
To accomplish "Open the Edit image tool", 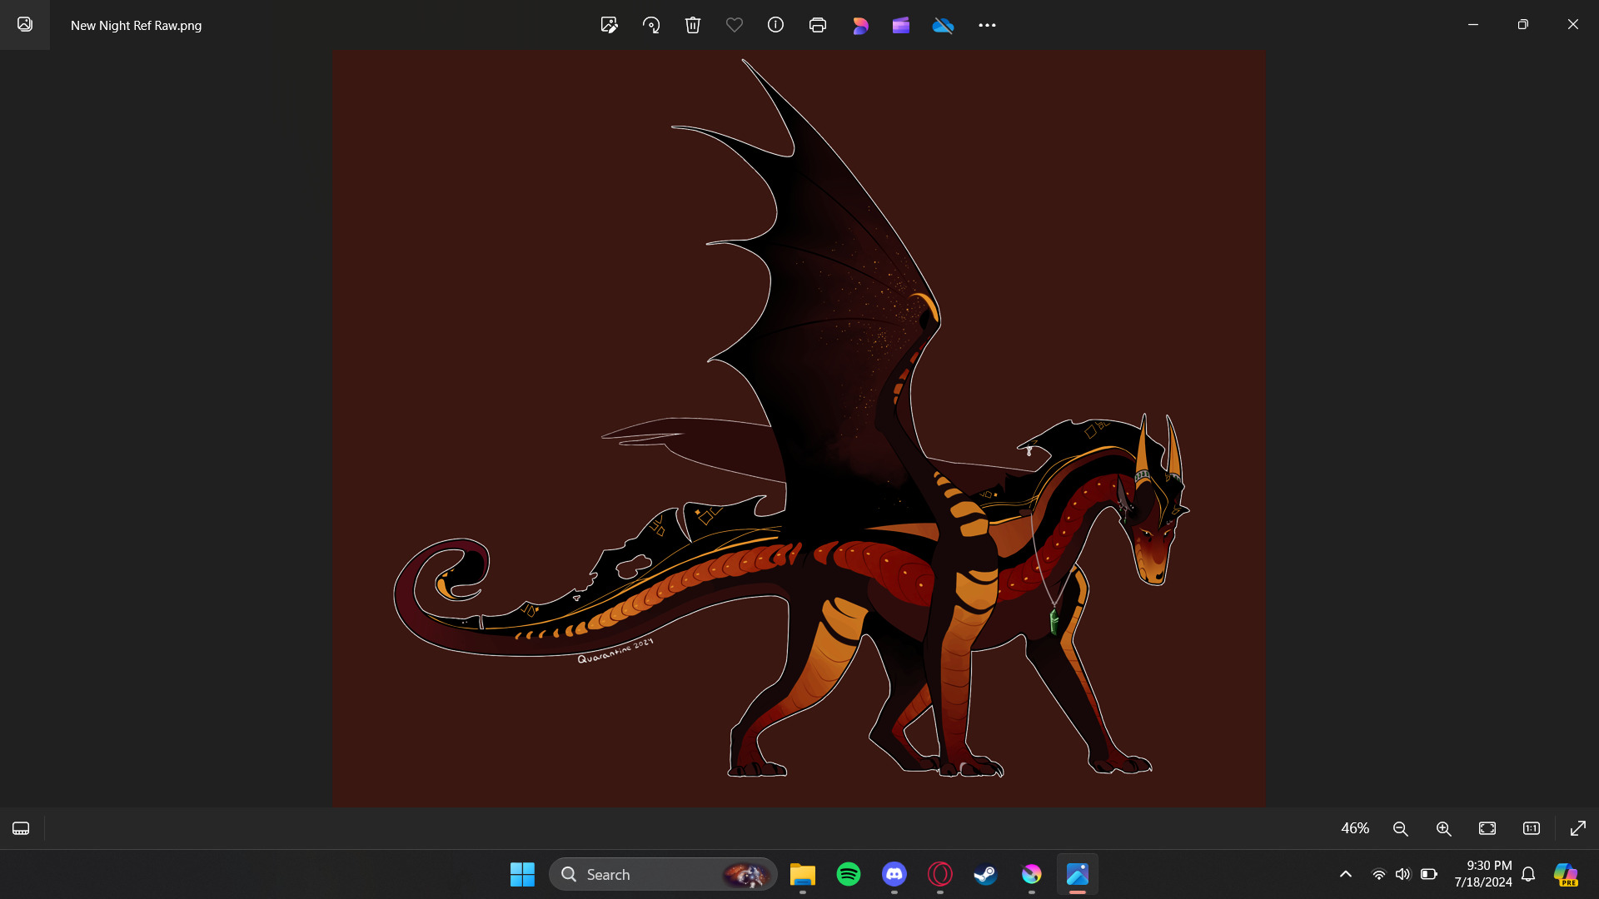I will click(x=609, y=25).
